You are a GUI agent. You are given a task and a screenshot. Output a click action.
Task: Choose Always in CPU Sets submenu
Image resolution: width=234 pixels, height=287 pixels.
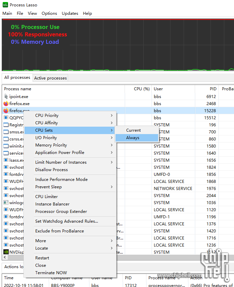137,138
